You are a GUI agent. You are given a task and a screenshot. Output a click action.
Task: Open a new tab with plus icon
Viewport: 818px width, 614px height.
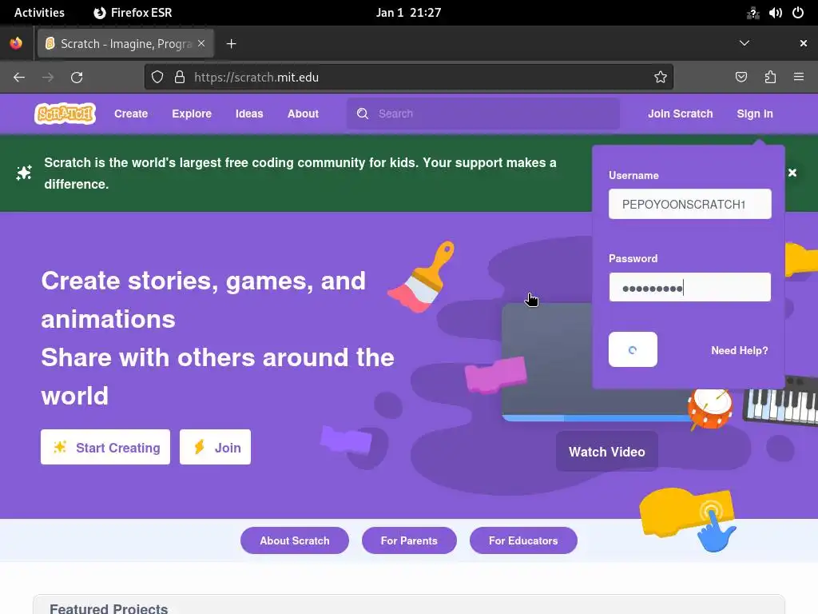point(231,44)
